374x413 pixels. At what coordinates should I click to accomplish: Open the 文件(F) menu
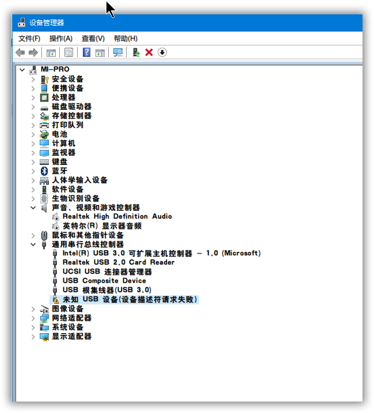(29, 38)
